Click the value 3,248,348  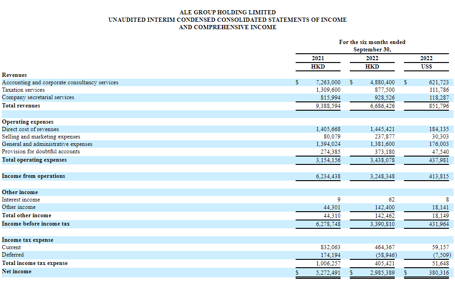point(382,176)
